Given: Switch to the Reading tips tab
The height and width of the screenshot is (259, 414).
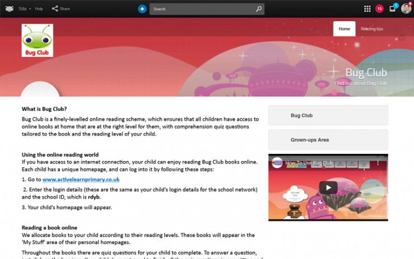Looking at the screenshot, I should pos(371,29).
